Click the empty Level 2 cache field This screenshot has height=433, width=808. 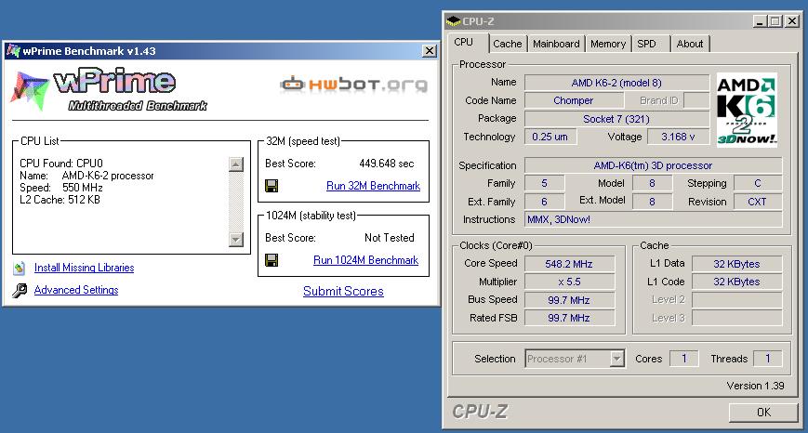[736, 299]
